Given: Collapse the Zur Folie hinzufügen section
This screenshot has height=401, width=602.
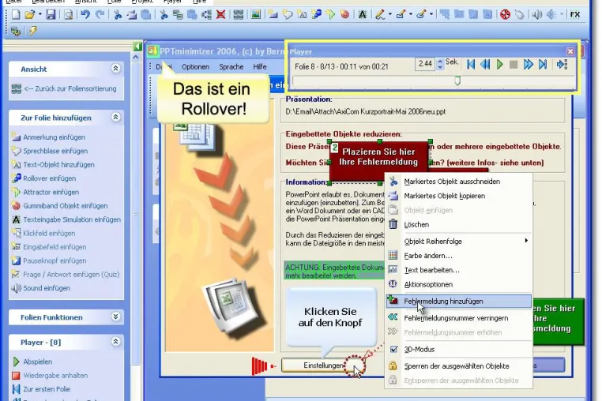Looking at the screenshot, I should [x=115, y=117].
